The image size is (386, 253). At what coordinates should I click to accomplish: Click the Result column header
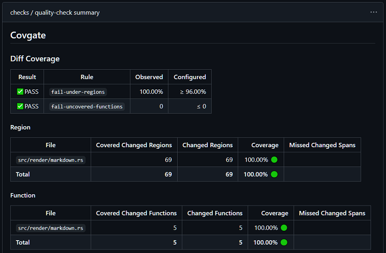(27, 77)
